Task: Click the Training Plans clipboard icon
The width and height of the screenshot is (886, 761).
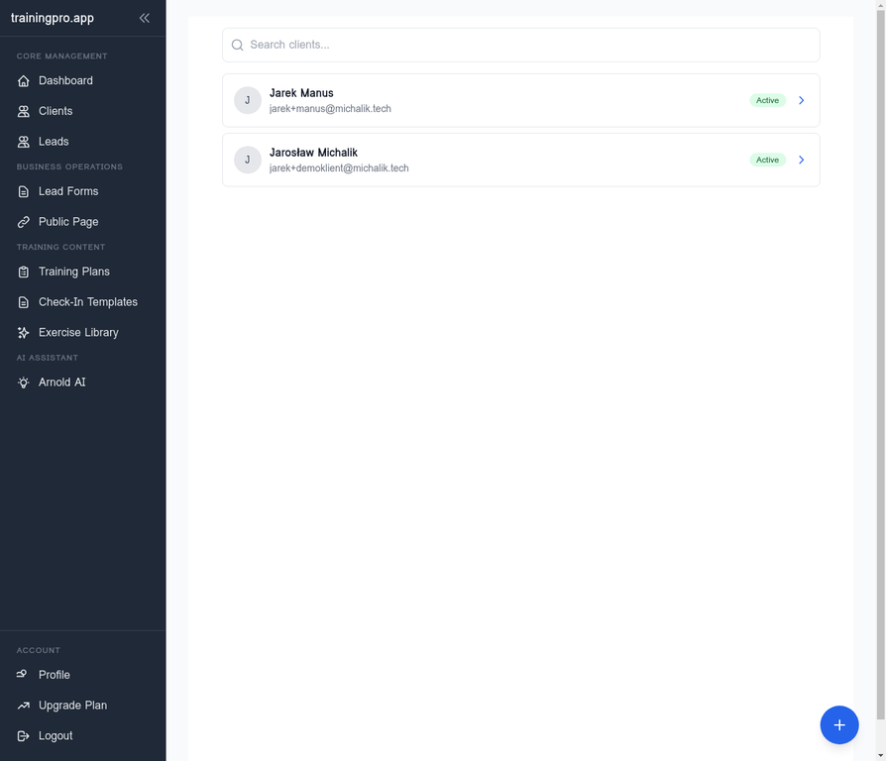Action: tap(24, 272)
